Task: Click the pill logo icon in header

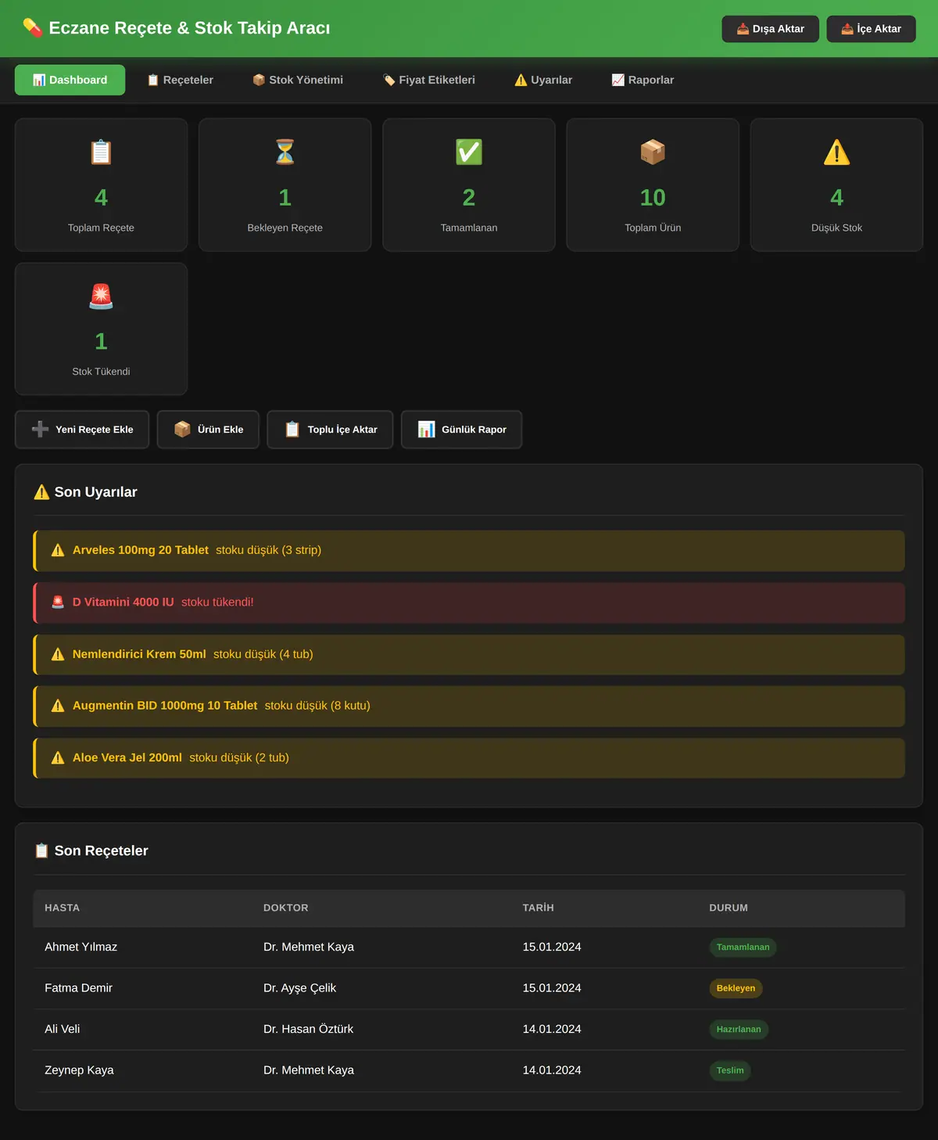Action: point(32,28)
